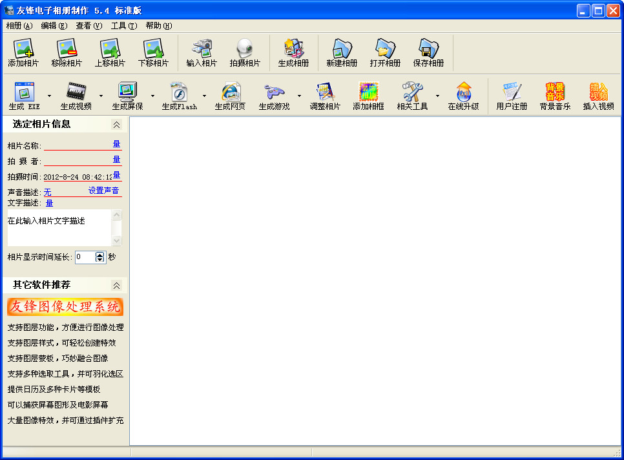Click the 在线升级 (online upgrade) icon
This screenshot has height=460, width=624.
tap(463, 96)
